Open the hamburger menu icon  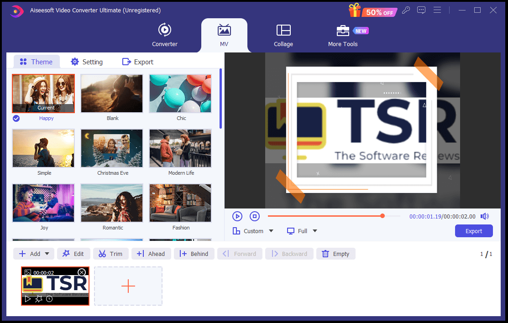pyautogui.click(x=437, y=10)
